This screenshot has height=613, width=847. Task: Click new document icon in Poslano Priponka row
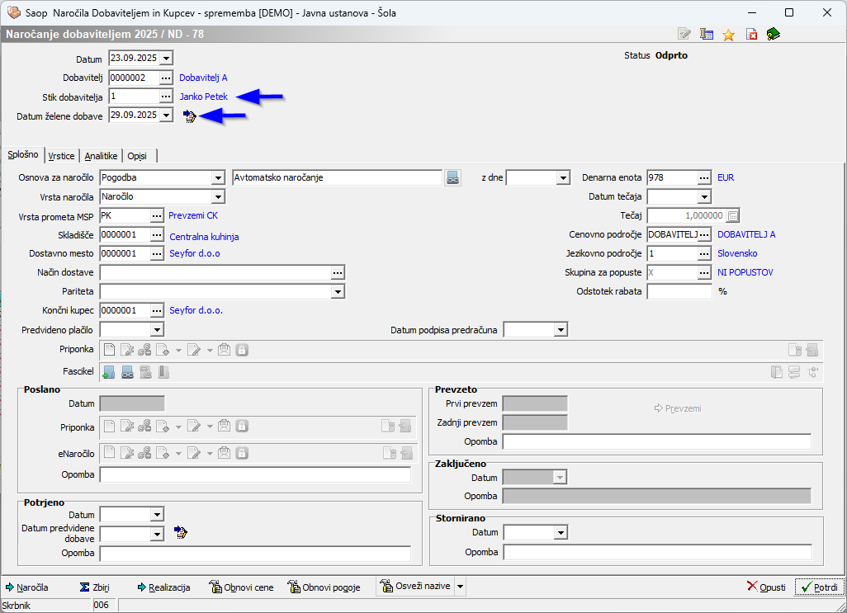(x=109, y=427)
